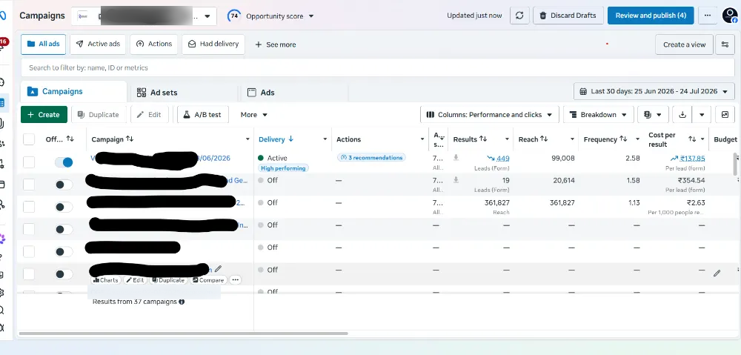
Task: Open the Actions column options arrow
Action: [x=422, y=139]
